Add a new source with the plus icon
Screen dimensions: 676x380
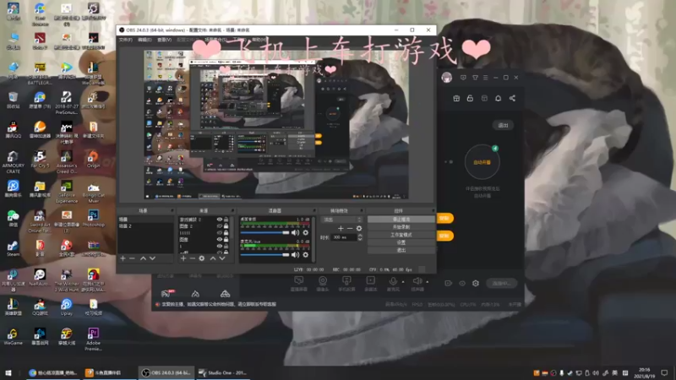click(x=183, y=258)
